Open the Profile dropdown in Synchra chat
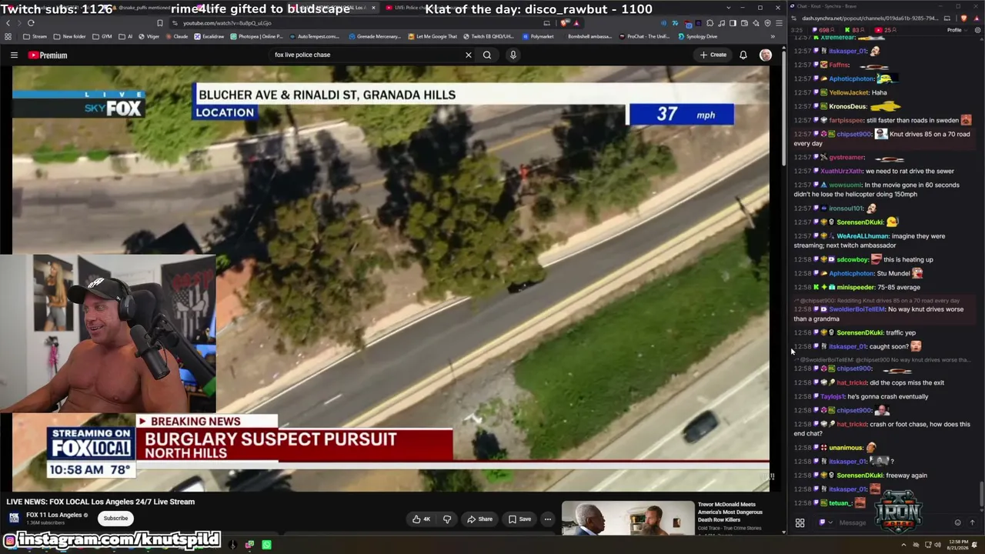This screenshot has height=554, width=985. 957,30
